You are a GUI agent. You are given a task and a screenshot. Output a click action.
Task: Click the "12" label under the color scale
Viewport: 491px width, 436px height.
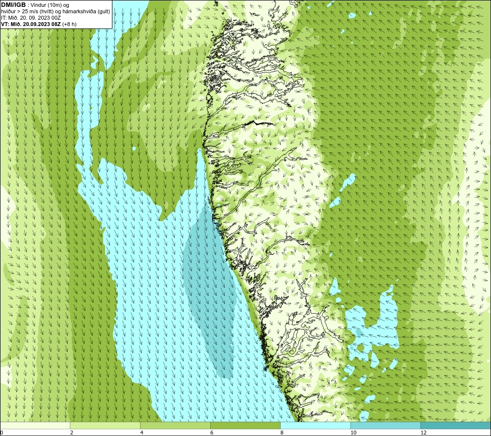(424, 433)
